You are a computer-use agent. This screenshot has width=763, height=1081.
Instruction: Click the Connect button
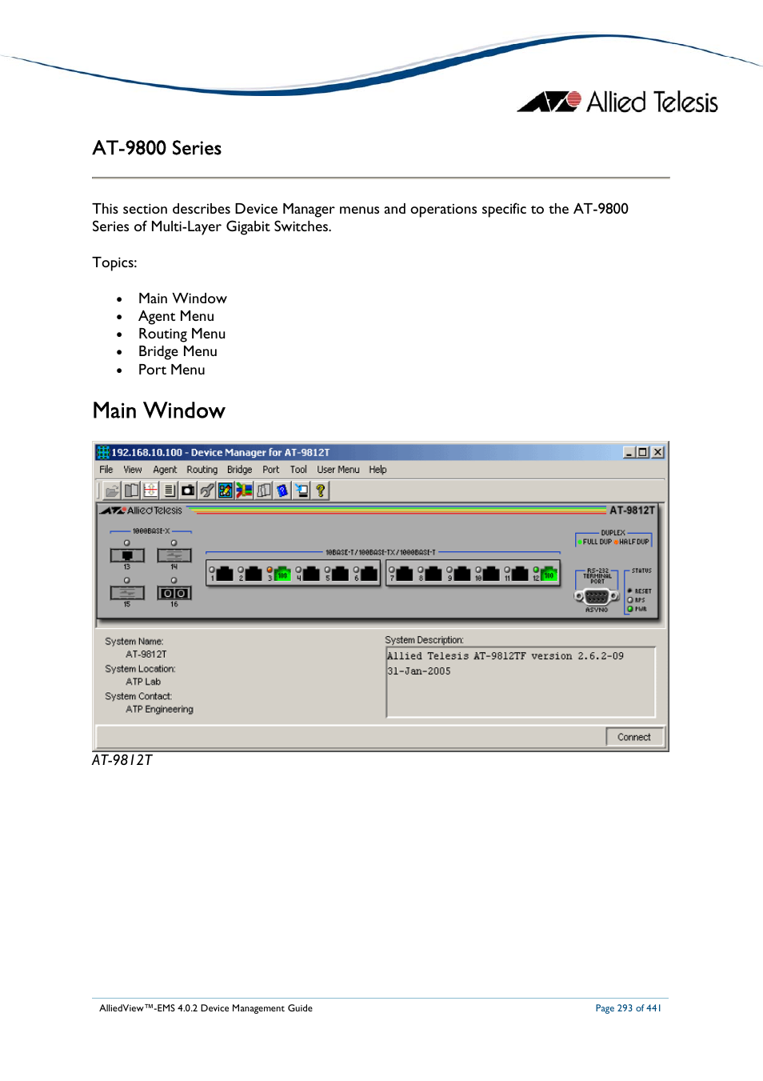(x=634, y=737)
